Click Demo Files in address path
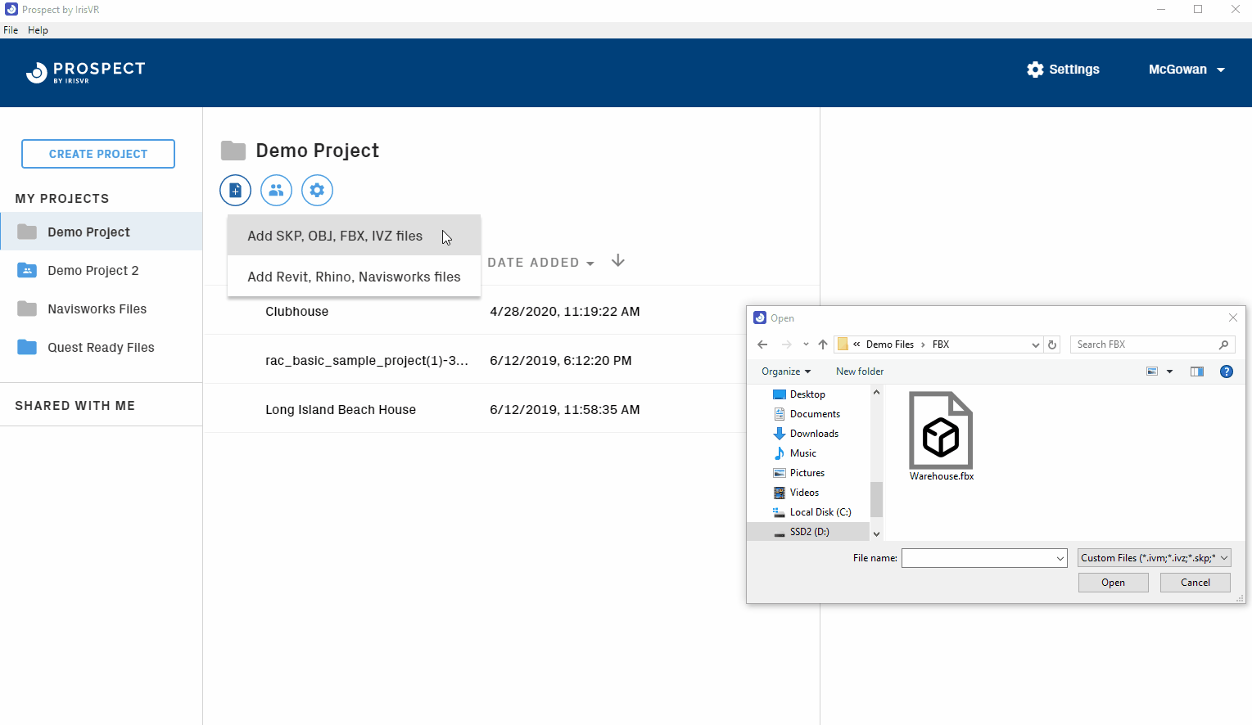Image resolution: width=1252 pixels, height=725 pixels. click(x=889, y=344)
